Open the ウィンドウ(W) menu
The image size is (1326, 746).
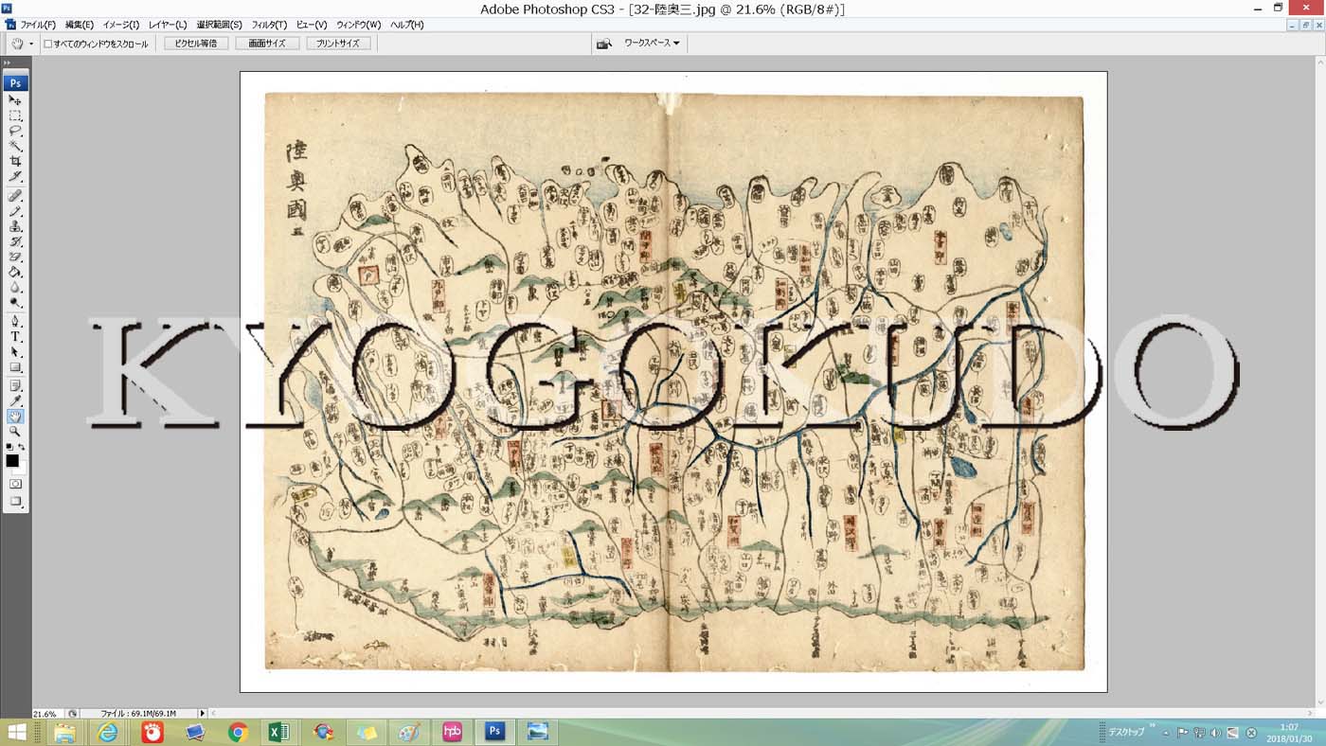[x=358, y=25]
